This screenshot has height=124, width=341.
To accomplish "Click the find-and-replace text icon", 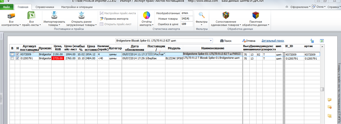I will coord(312,41).
